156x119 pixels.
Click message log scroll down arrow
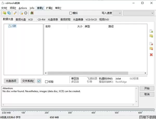pyautogui.click(x=136, y=101)
